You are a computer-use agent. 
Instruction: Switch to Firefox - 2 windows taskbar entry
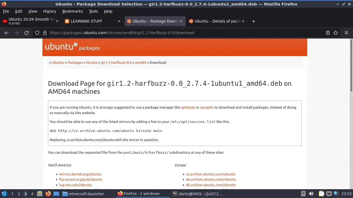pyautogui.click(x=142, y=194)
